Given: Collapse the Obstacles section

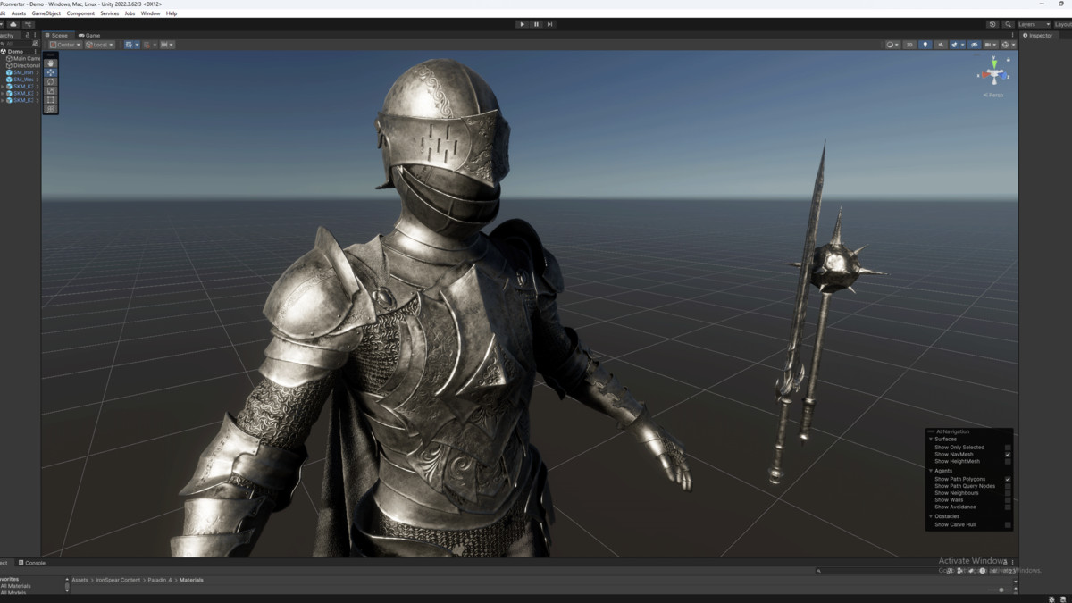Looking at the screenshot, I should coord(931,516).
